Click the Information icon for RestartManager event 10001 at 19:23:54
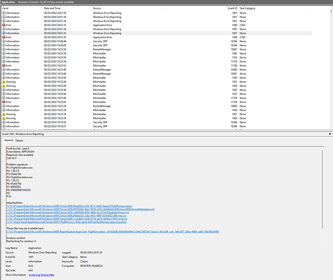 click(x=4, y=49)
